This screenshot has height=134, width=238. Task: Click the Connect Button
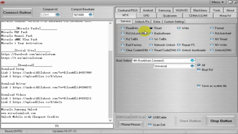(x=17, y=12)
